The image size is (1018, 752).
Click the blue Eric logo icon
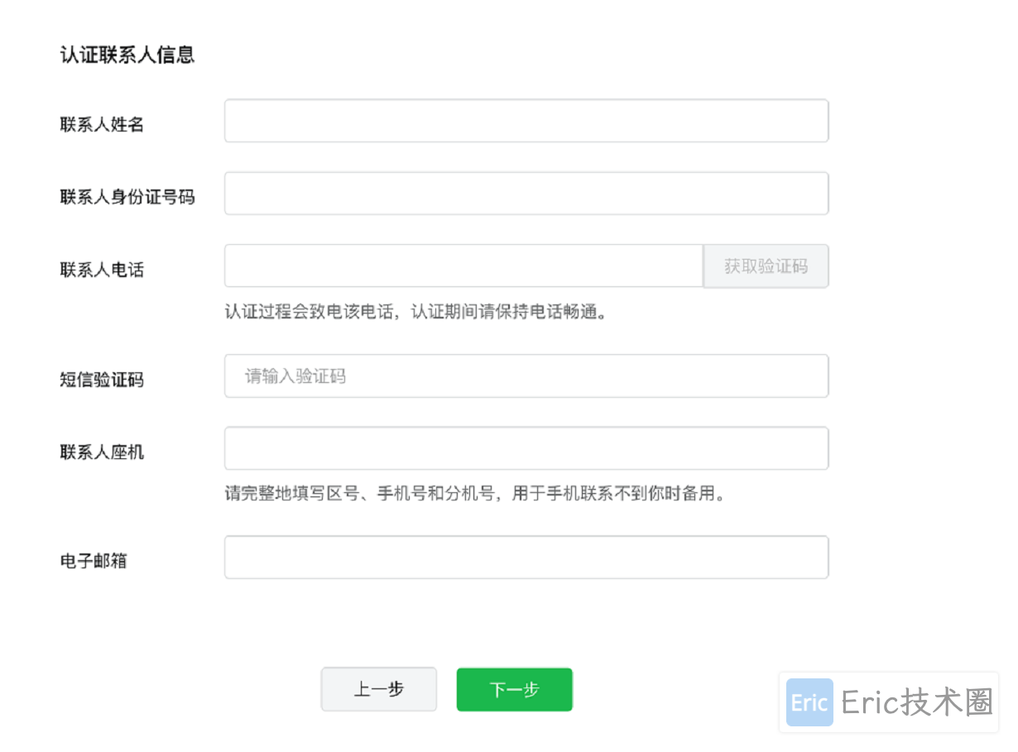tap(809, 702)
